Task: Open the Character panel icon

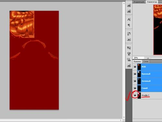Action: pyautogui.click(x=129, y=20)
